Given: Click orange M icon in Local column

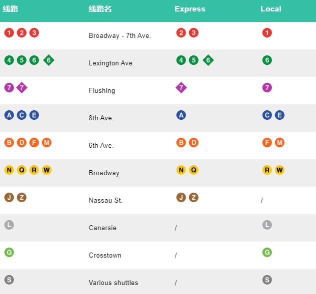Looking at the screenshot, I should [x=279, y=143].
